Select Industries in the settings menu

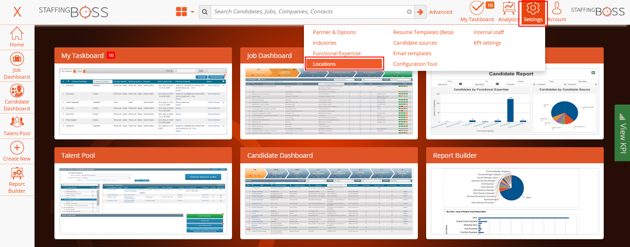pyautogui.click(x=325, y=43)
